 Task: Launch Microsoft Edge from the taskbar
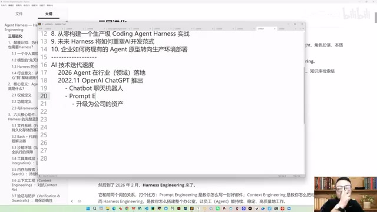114,208
